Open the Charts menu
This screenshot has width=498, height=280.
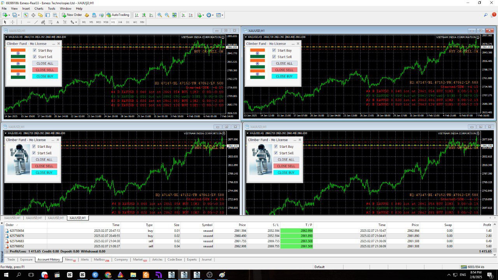point(39,8)
